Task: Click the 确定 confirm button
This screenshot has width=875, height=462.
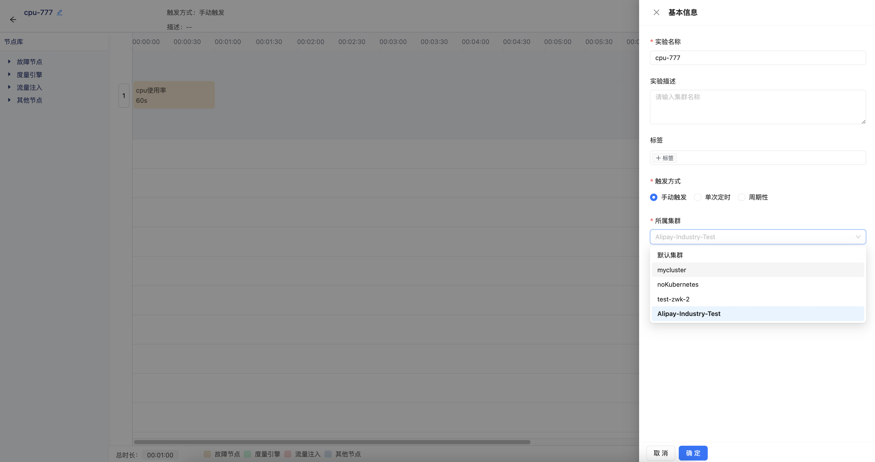Action: click(x=693, y=453)
